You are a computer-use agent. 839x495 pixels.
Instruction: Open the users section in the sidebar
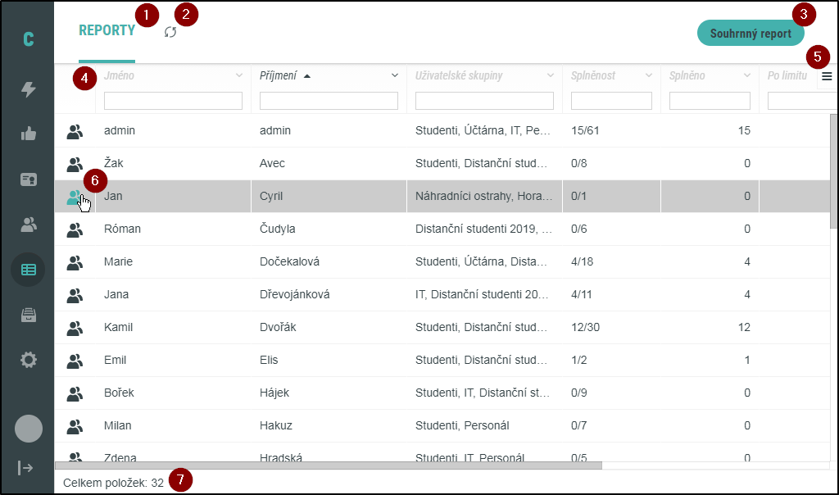point(29,224)
